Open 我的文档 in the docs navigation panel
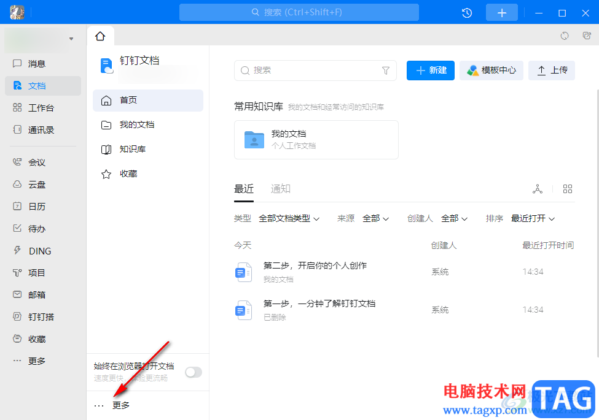The width and height of the screenshot is (599, 420). [x=148, y=125]
